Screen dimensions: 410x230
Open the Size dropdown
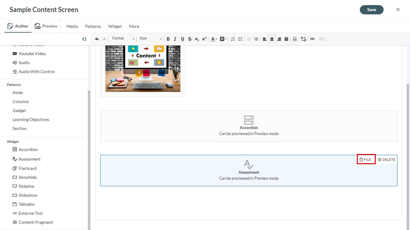coord(151,39)
